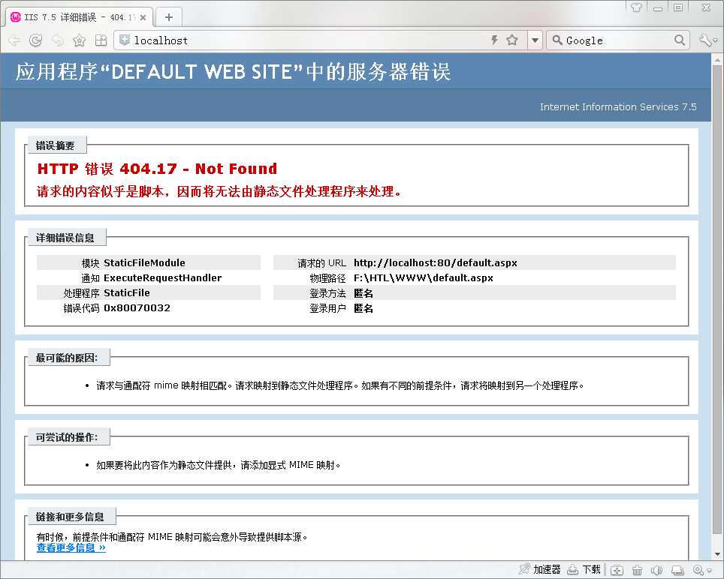Select the IIS 7.5 详细错误 tab

[79, 17]
